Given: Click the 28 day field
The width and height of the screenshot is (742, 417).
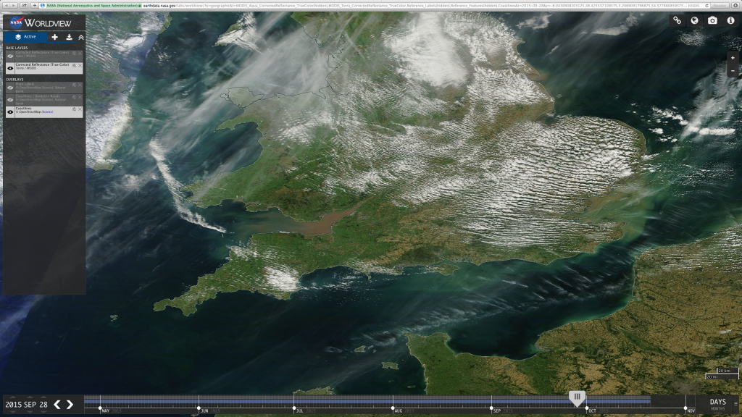Looking at the screenshot, I should [x=43, y=405].
